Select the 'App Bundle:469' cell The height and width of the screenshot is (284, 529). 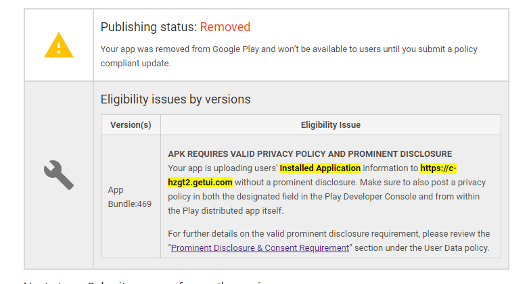coord(130,197)
